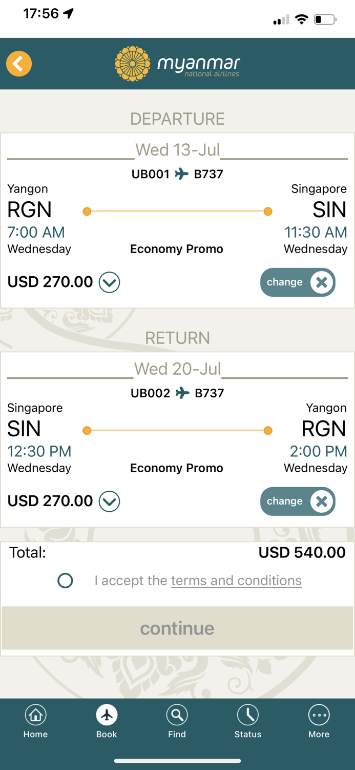Screen dimensions: 355x770
Task: Open Find using the search icon
Action: (177, 714)
